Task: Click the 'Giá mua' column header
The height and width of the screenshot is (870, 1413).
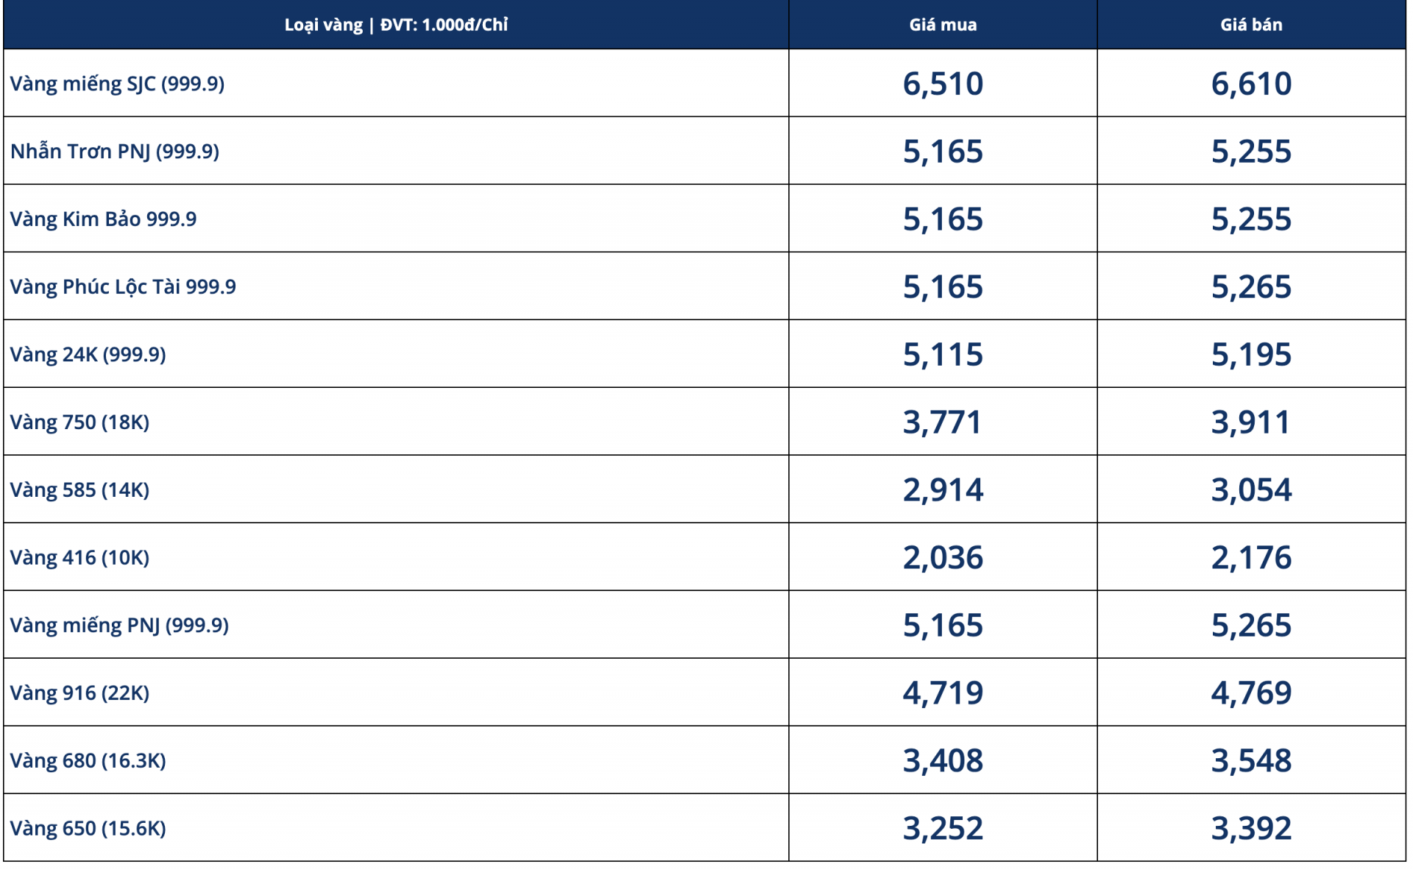Action: click(x=943, y=25)
